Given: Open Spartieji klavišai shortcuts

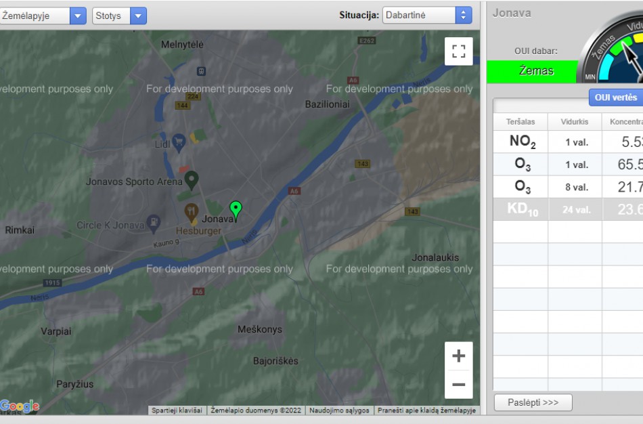Looking at the screenshot, I should pyautogui.click(x=177, y=410).
